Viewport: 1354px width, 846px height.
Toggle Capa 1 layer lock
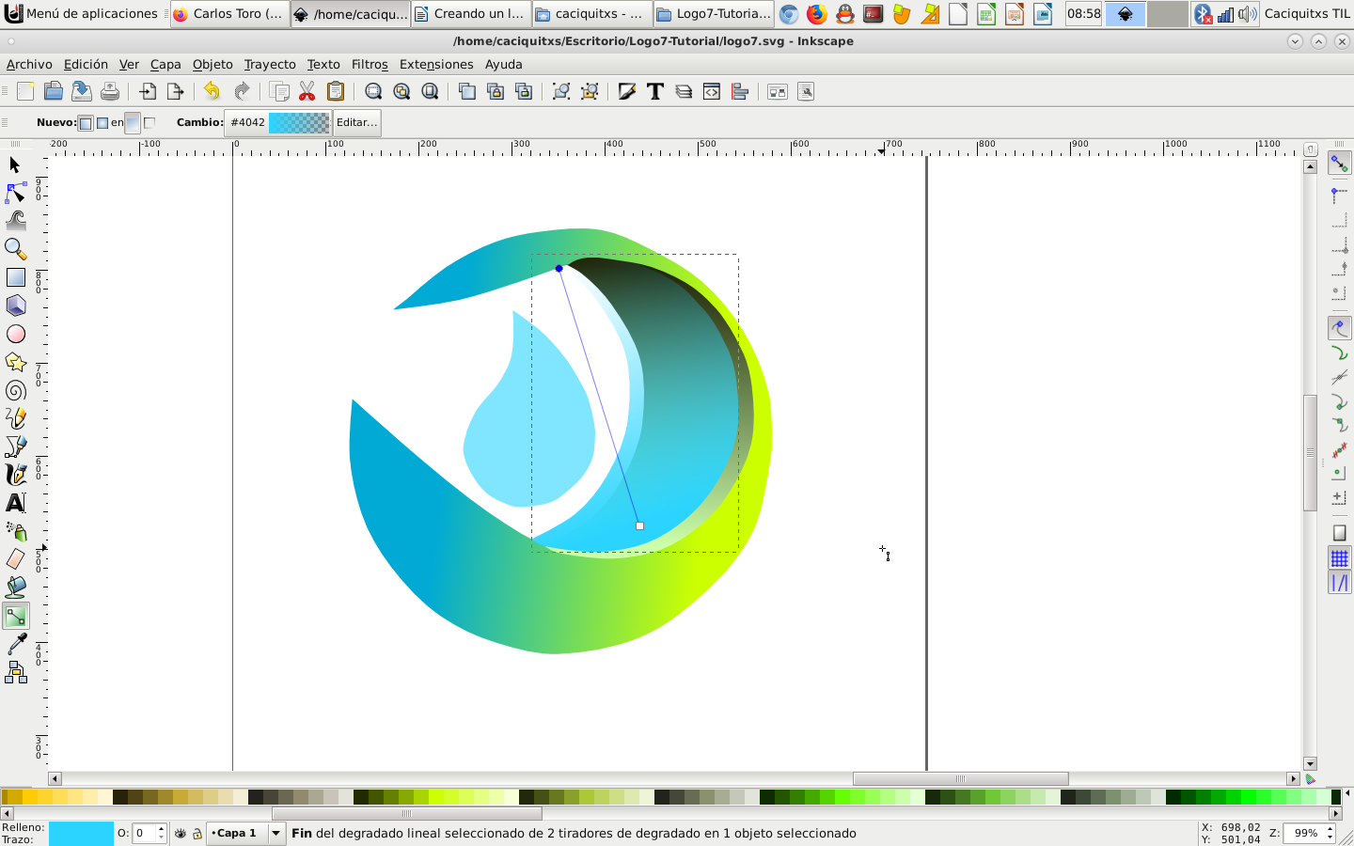pyautogui.click(x=197, y=833)
